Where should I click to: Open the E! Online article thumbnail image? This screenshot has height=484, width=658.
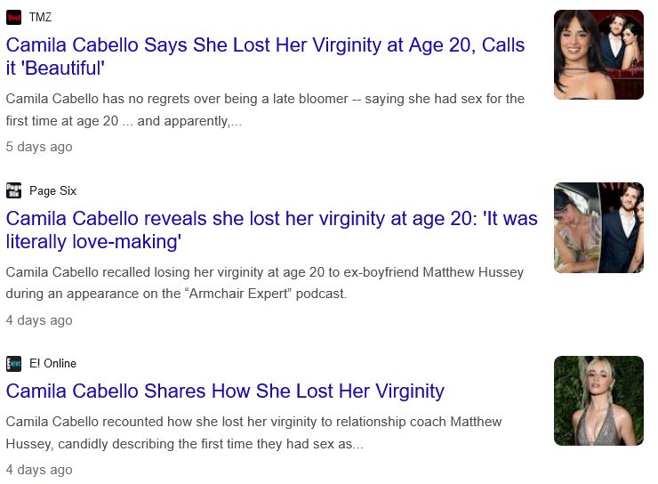coord(598,400)
